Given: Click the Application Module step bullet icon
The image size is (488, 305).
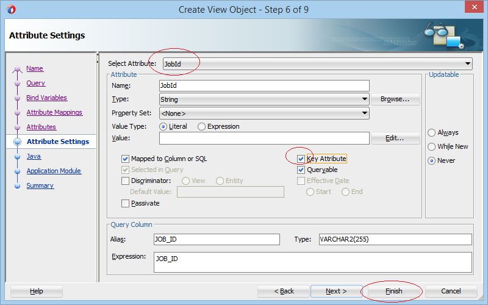Looking at the screenshot, I should (18, 171).
